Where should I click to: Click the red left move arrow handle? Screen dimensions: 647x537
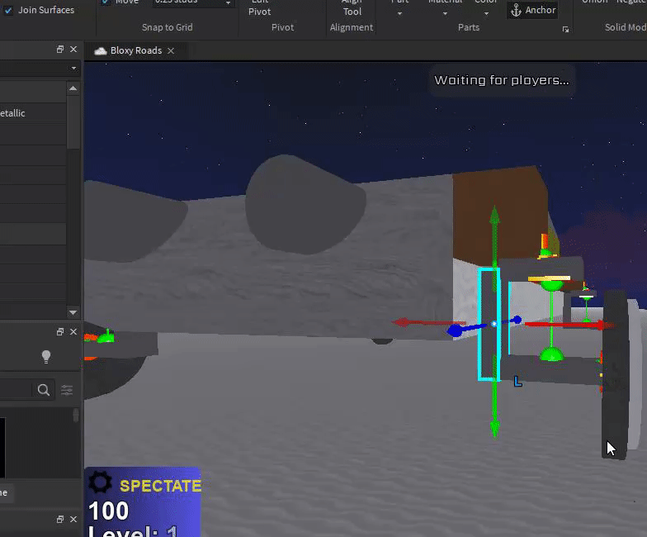pos(403,322)
